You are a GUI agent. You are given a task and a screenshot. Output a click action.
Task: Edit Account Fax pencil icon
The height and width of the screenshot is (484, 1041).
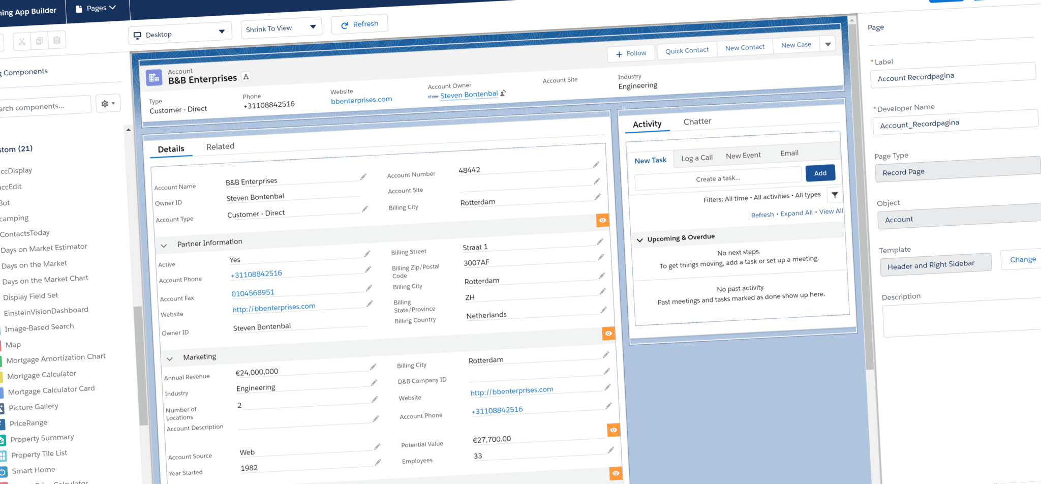369,288
